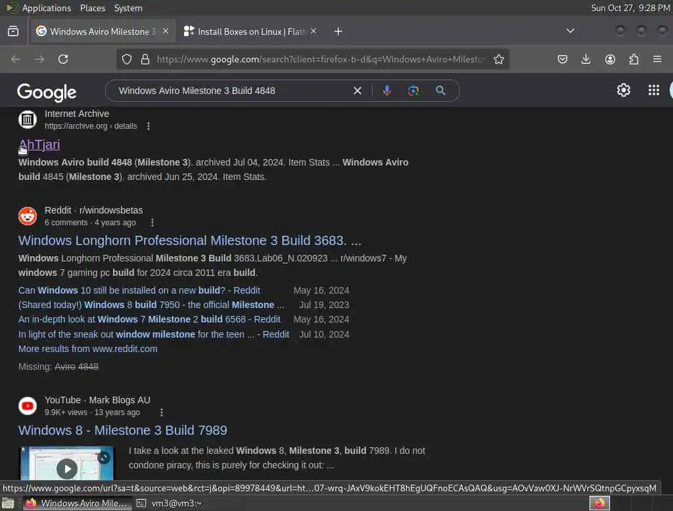Open Windows 8 - Milestone 3 Build 7989 video
This screenshot has width=673, height=511.
pos(123,430)
